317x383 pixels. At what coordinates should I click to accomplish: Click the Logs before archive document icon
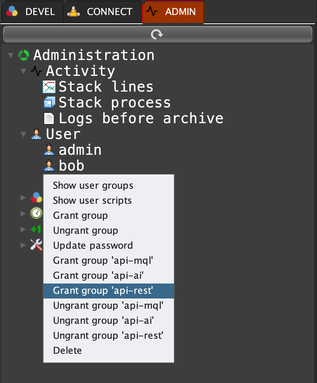[49, 118]
